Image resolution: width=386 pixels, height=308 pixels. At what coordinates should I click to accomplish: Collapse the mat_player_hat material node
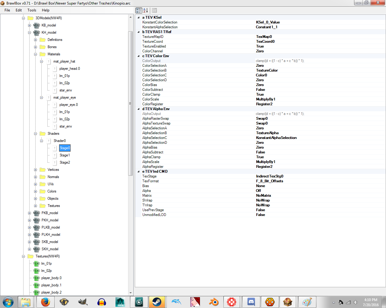tap(41, 61)
